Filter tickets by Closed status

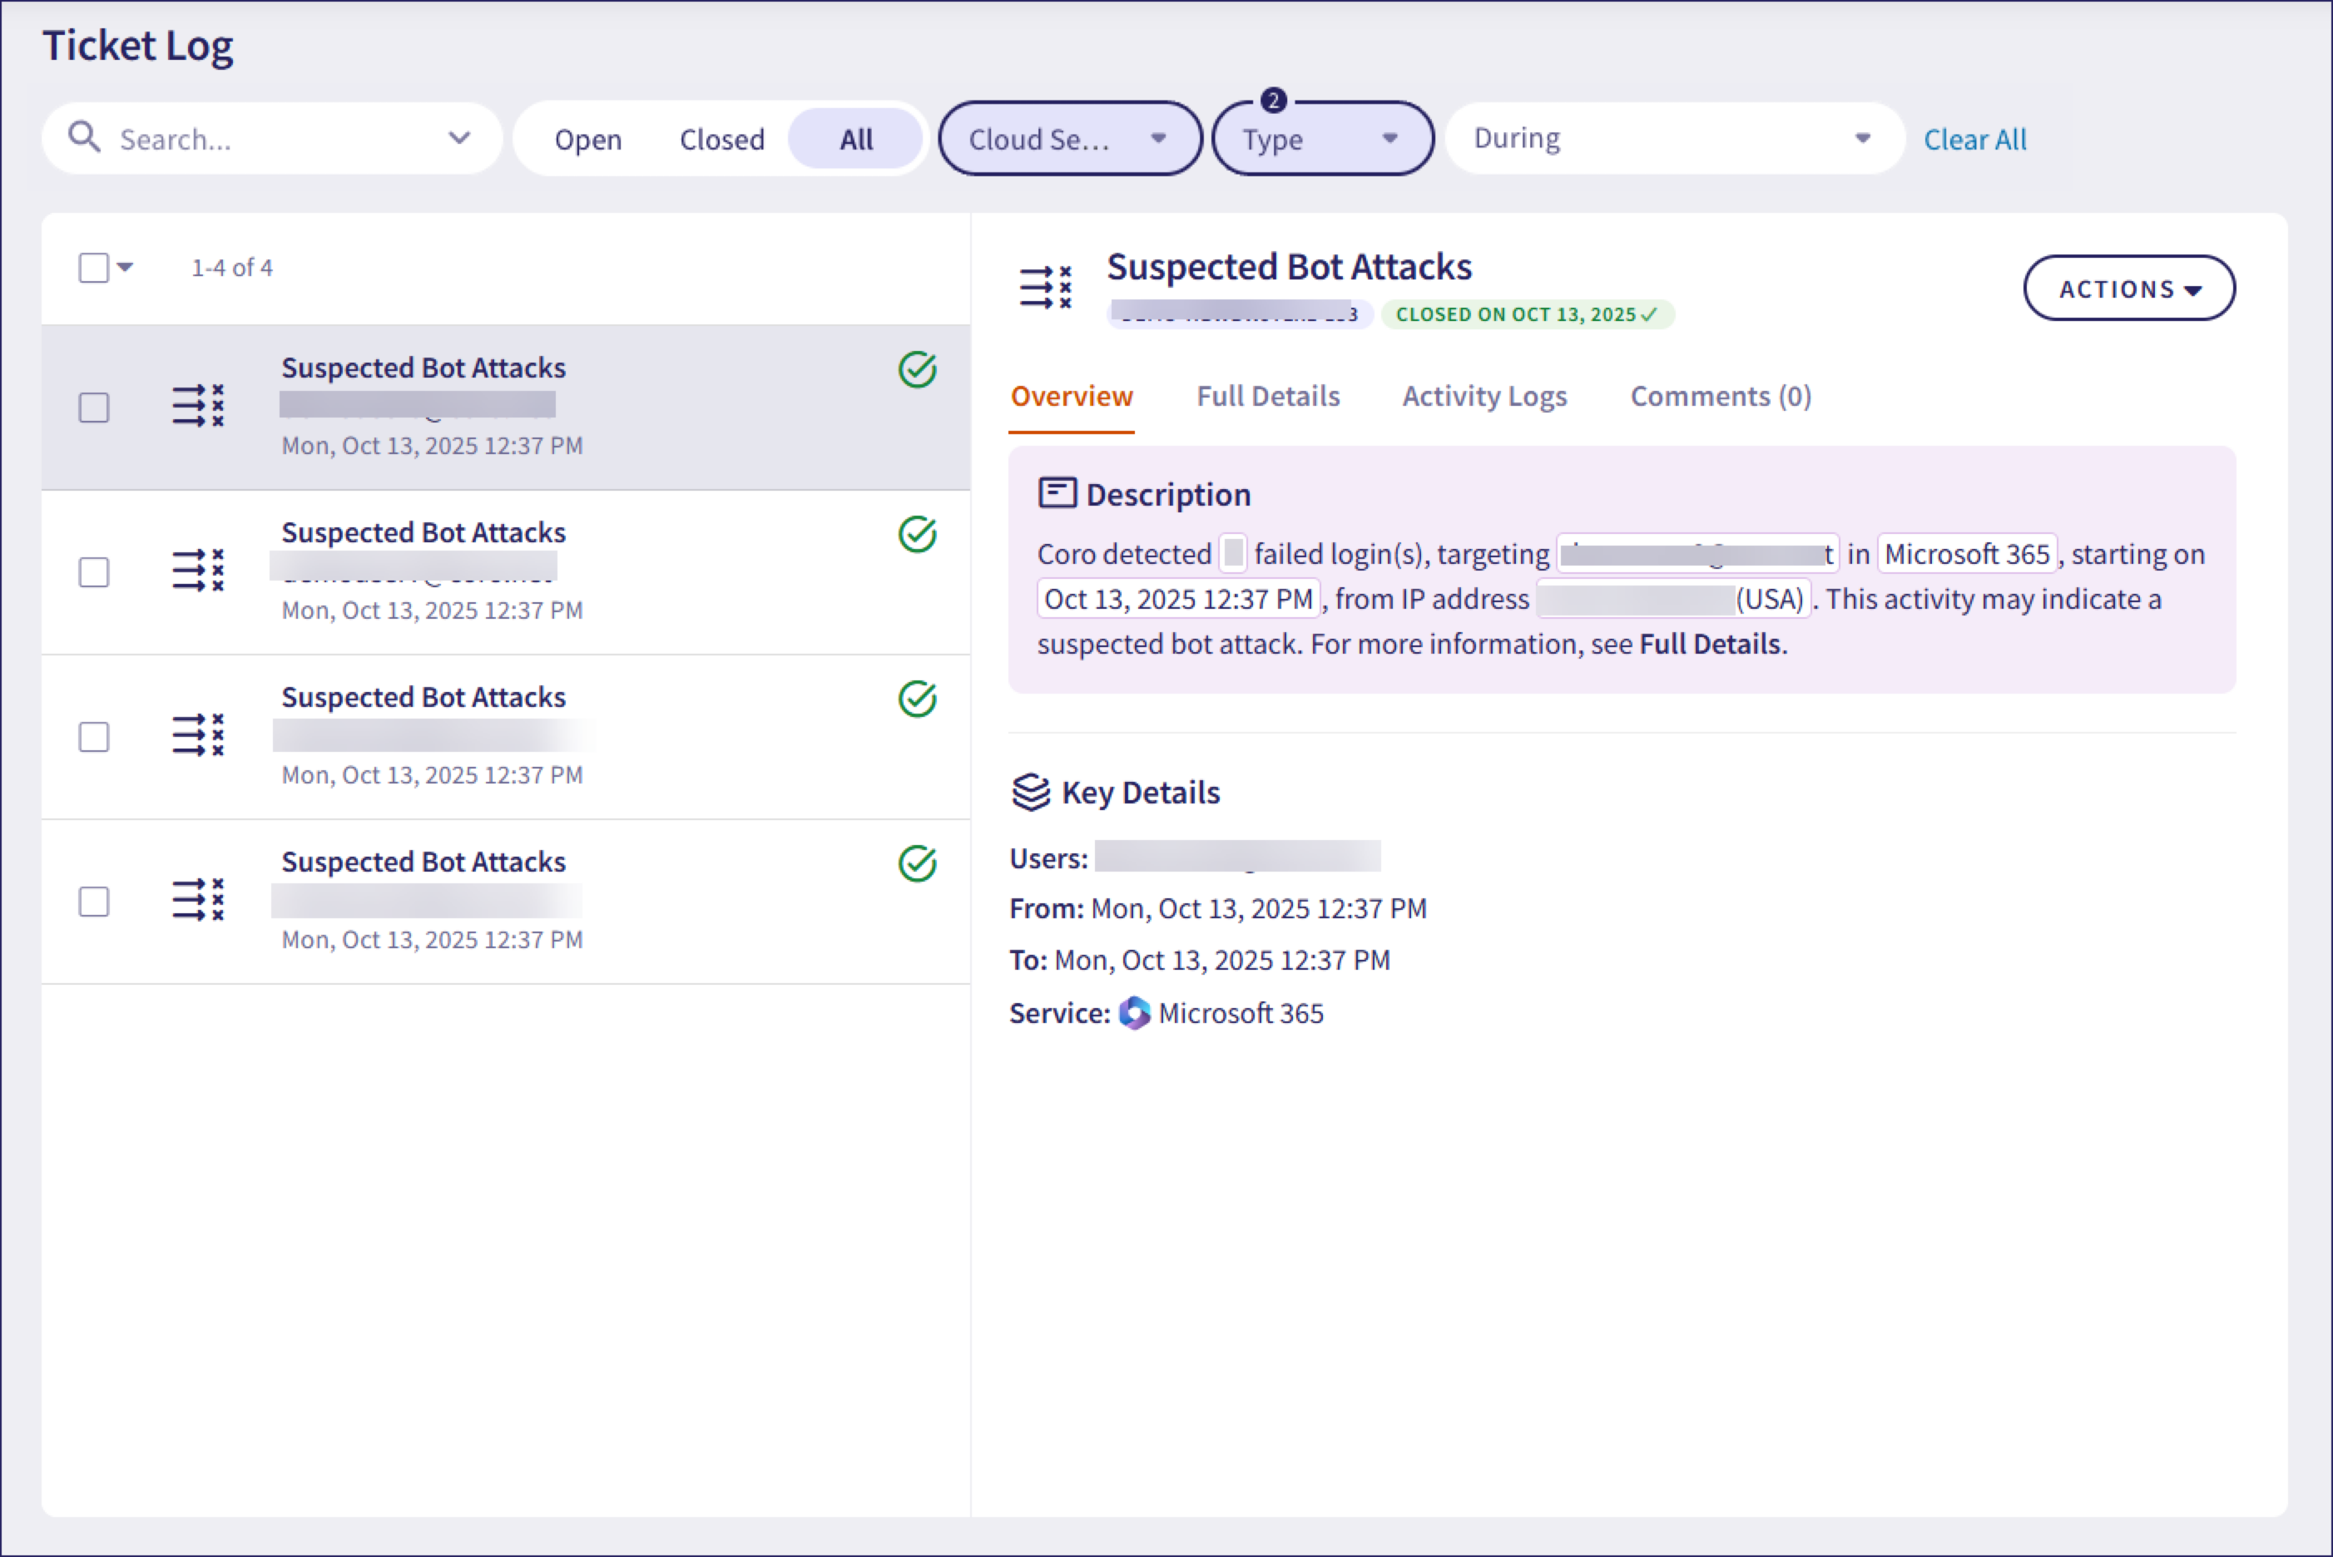[722, 139]
